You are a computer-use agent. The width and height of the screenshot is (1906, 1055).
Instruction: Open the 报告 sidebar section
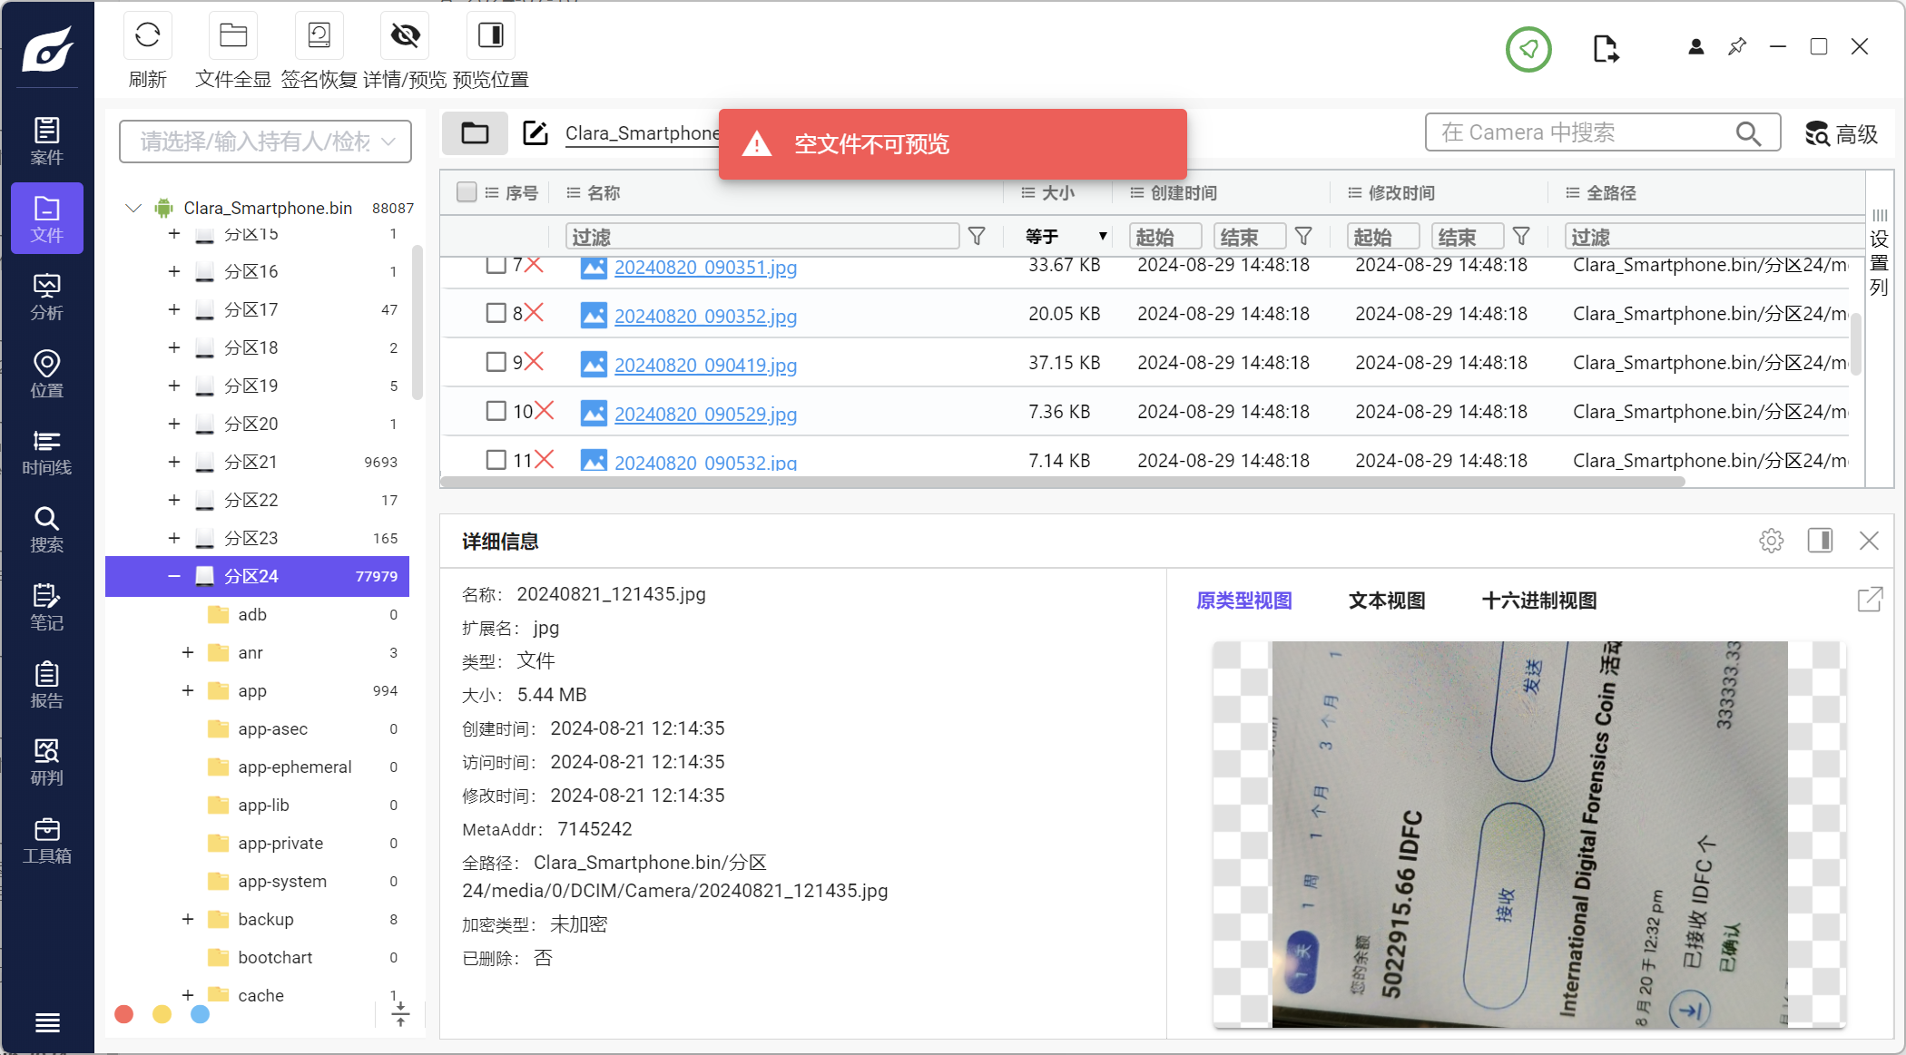pos(47,685)
